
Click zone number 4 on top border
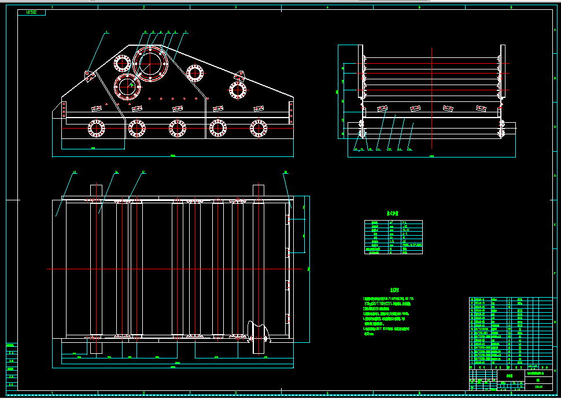coord(327,7)
